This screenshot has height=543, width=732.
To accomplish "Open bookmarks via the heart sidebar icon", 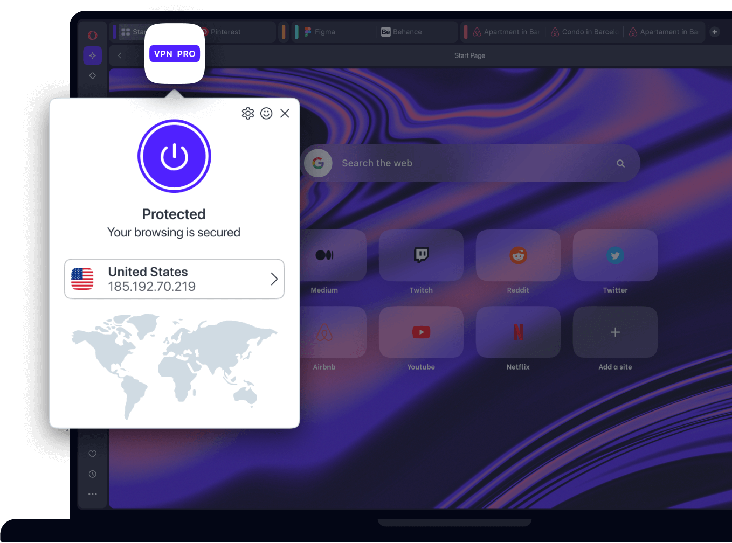I will coord(92,453).
